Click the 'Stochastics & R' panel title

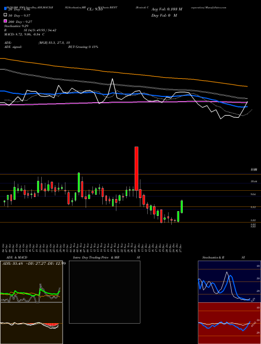pyautogui.click(x=213, y=257)
